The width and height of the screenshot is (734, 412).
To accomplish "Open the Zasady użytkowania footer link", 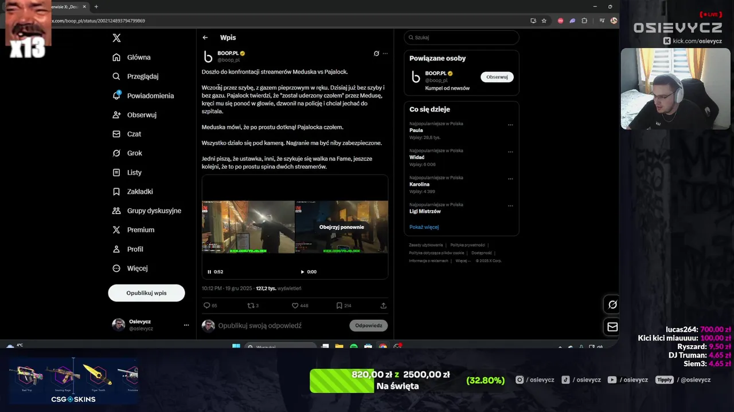I will [x=426, y=245].
